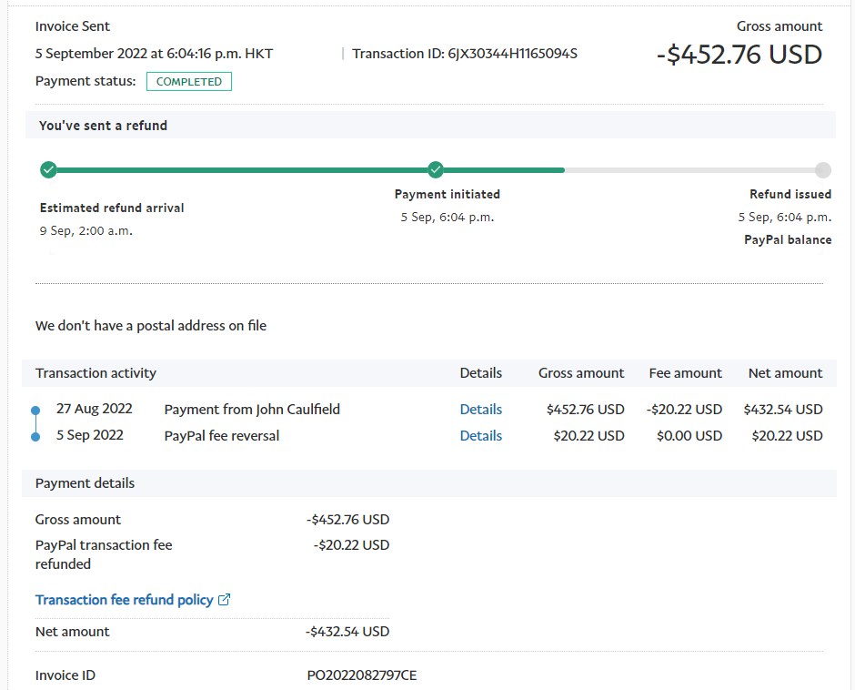
Task: Click the Payment from John Caulfield entry
Action: [x=252, y=410]
